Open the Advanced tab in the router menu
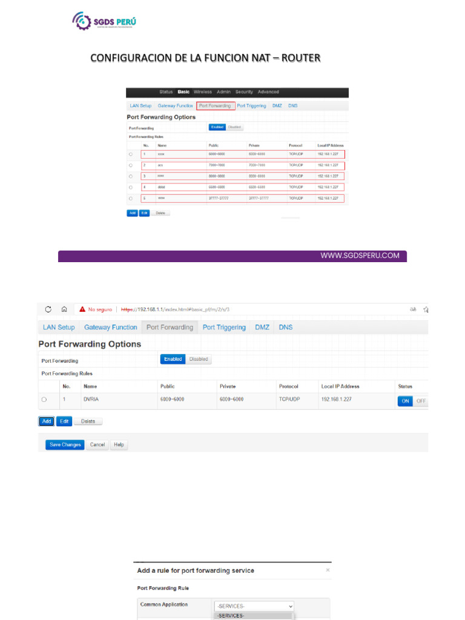The height and width of the screenshot is (620, 465). (x=268, y=92)
